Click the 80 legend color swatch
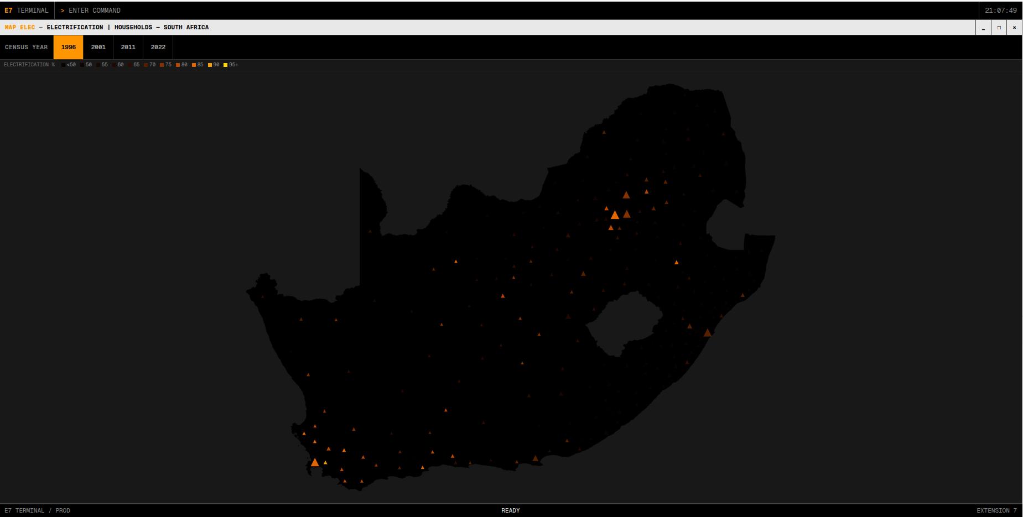The width and height of the screenshot is (1023, 517). (178, 65)
